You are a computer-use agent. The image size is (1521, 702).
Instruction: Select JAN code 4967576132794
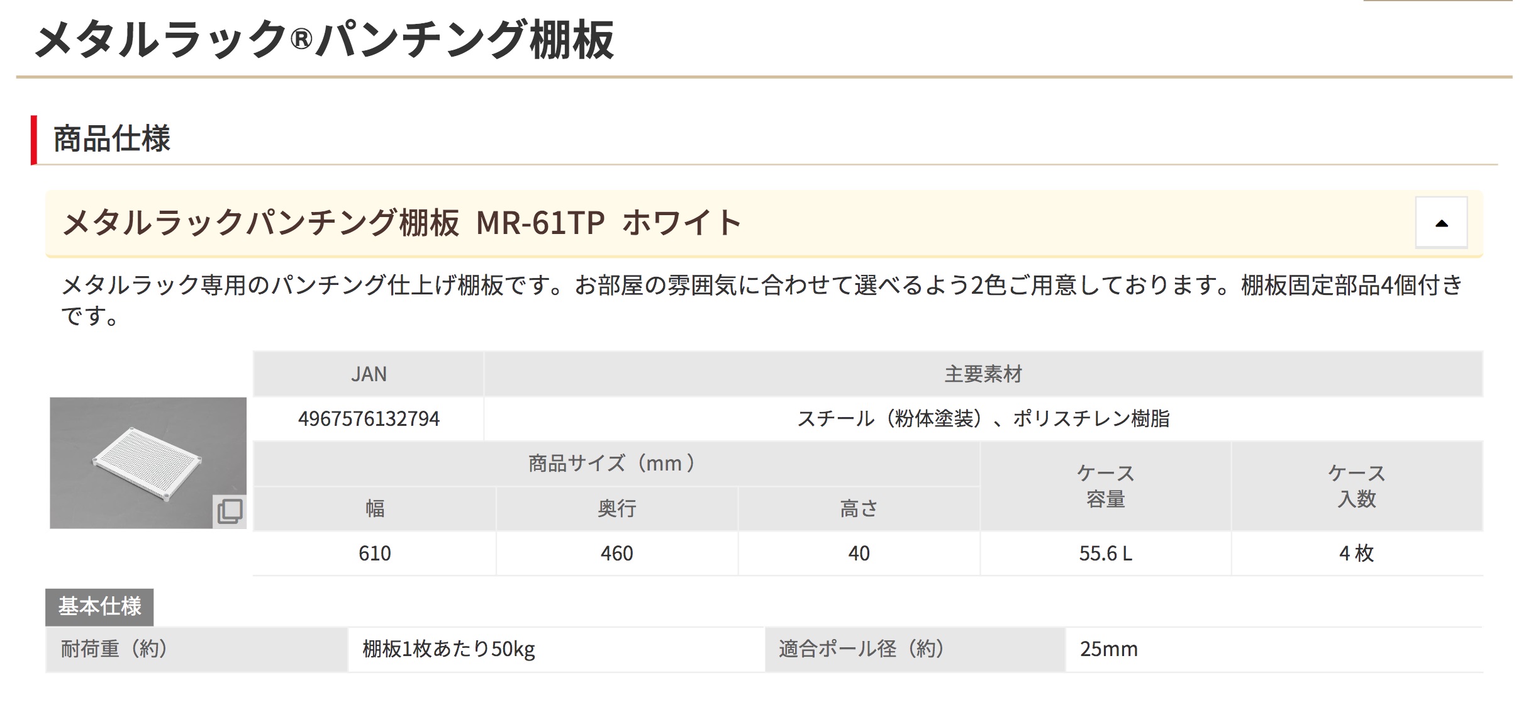click(x=369, y=418)
